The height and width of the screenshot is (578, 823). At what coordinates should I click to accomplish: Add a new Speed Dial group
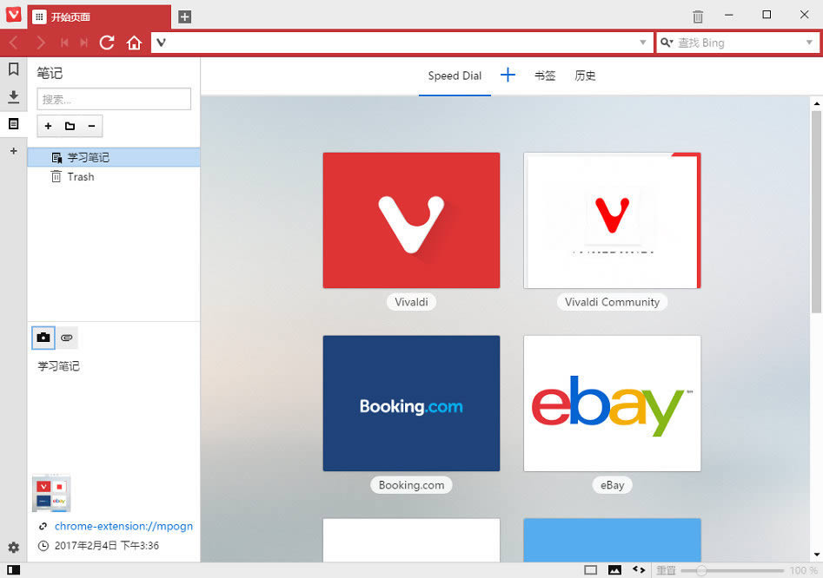508,75
